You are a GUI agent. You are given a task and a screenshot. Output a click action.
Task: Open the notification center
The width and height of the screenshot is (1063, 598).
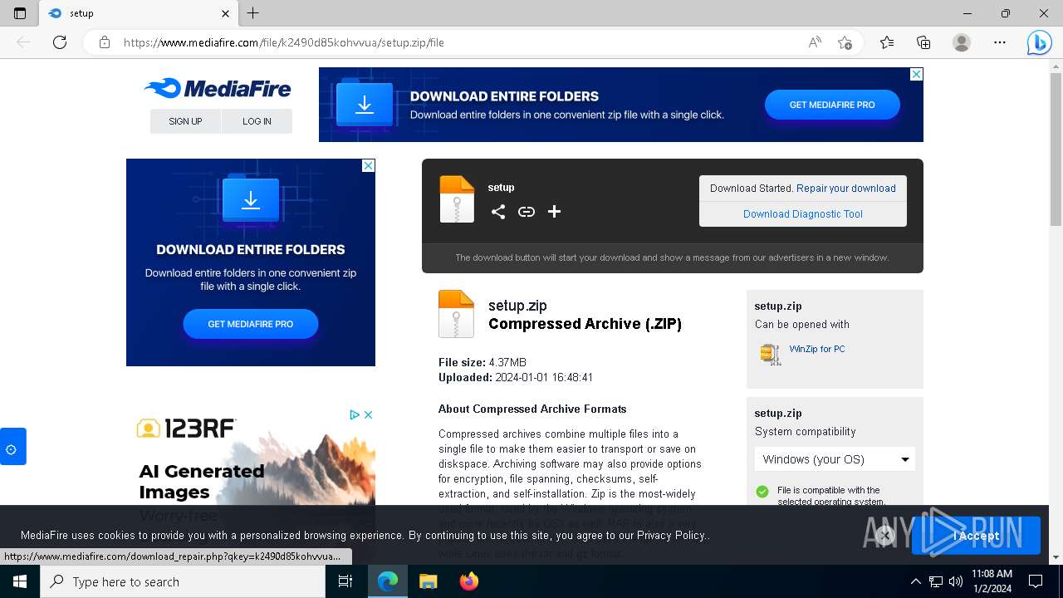coord(1036,581)
